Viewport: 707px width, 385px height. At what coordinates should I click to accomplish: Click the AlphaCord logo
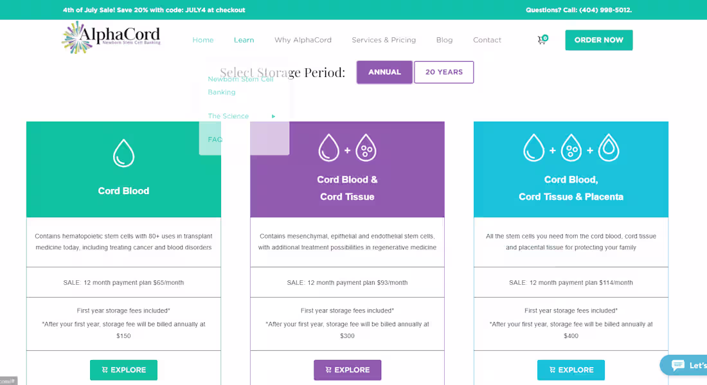[111, 37]
